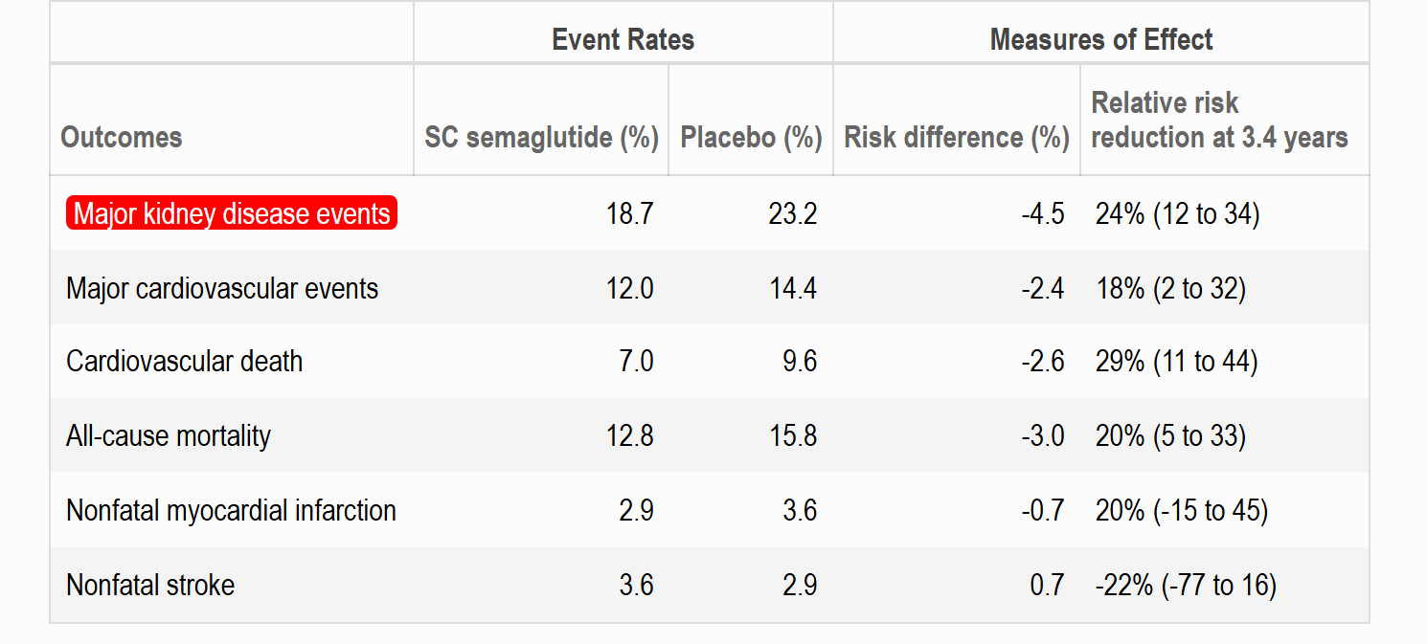The width and height of the screenshot is (1427, 644).
Task: Select the Cardiovascular death row label
Action: point(184,362)
